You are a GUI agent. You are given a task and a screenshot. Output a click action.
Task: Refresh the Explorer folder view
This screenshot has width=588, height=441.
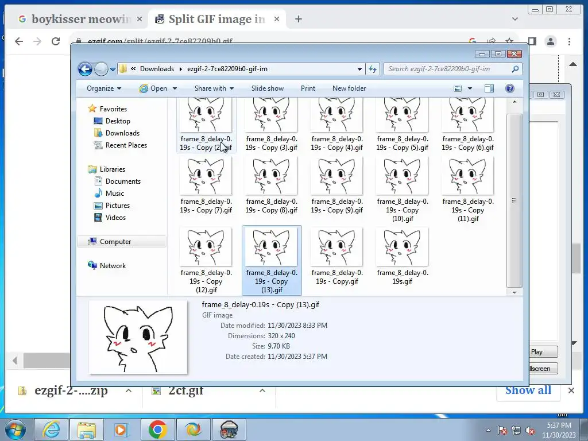point(372,69)
